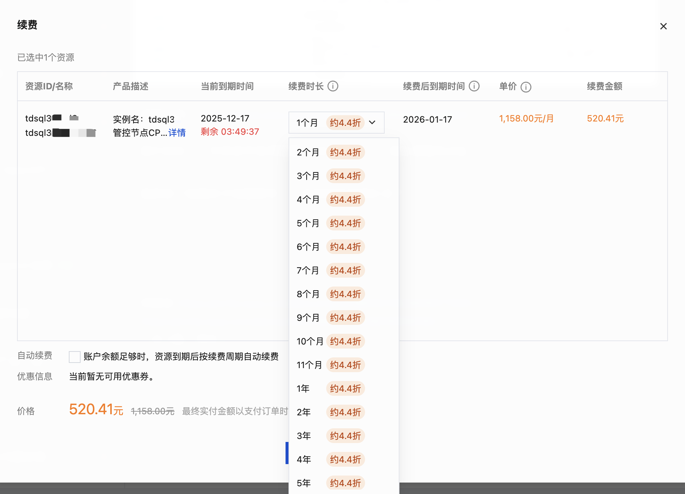Select the 2年 option
This screenshot has height=494, width=685.
point(304,412)
